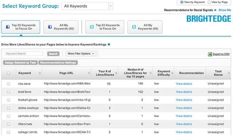Open the All Keywords group dropdown
The height and width of the screenshot is (137, 233).
[87, 6]
